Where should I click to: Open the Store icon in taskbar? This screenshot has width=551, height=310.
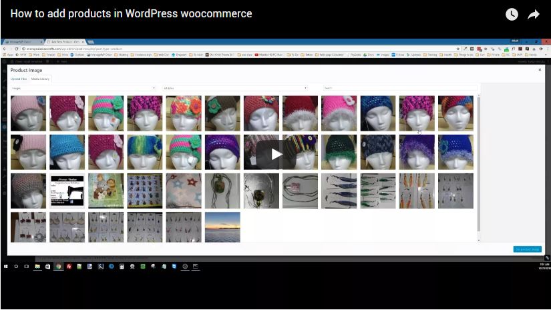point(48,267)
